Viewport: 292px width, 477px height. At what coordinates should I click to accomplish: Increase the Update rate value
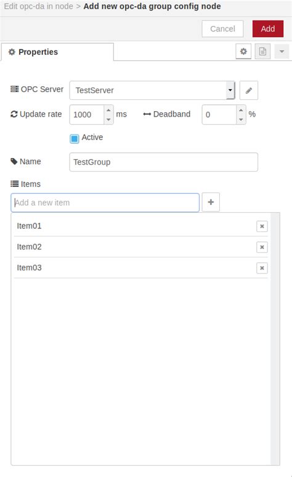(108, 110)
